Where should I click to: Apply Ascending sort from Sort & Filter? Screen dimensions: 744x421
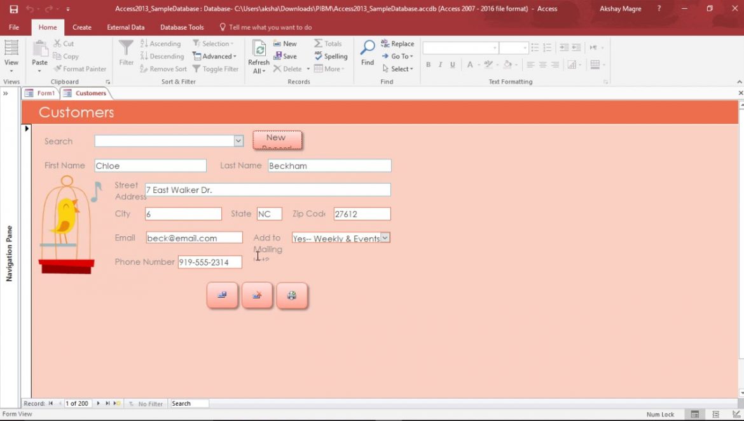161,43
